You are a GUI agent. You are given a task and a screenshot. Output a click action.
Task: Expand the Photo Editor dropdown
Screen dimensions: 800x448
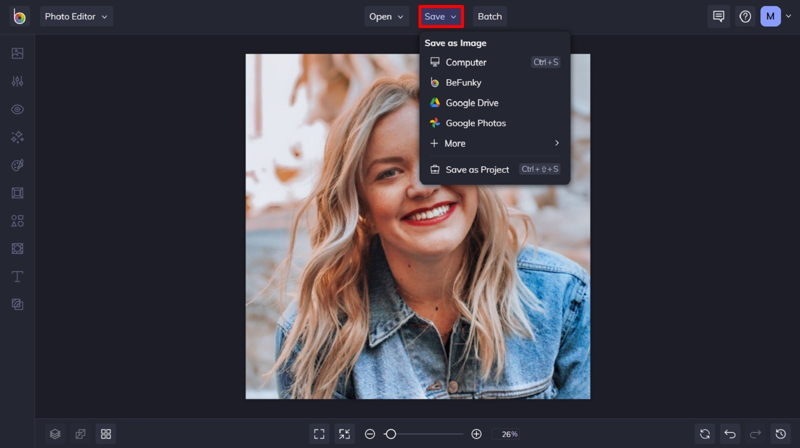point(76,17)
